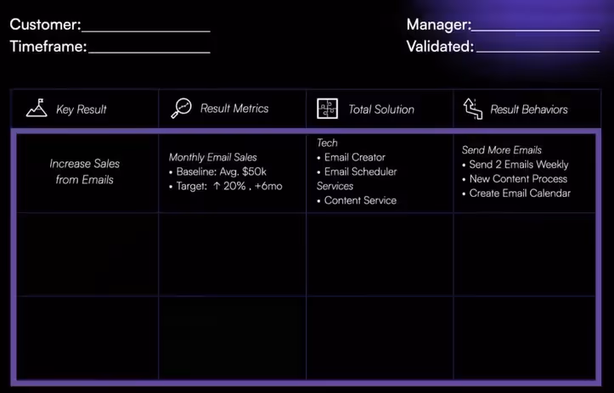Click the winding arrow Result Behaviors icon
614x393 pixels.
coord(473,109)
